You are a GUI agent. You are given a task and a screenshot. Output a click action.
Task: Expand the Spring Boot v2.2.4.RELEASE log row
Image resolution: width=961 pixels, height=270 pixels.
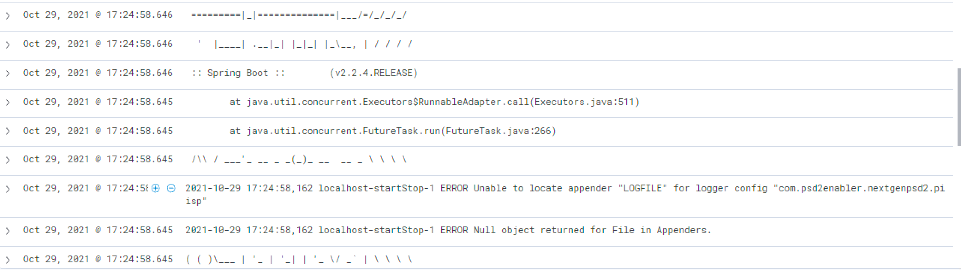(8, 73)
